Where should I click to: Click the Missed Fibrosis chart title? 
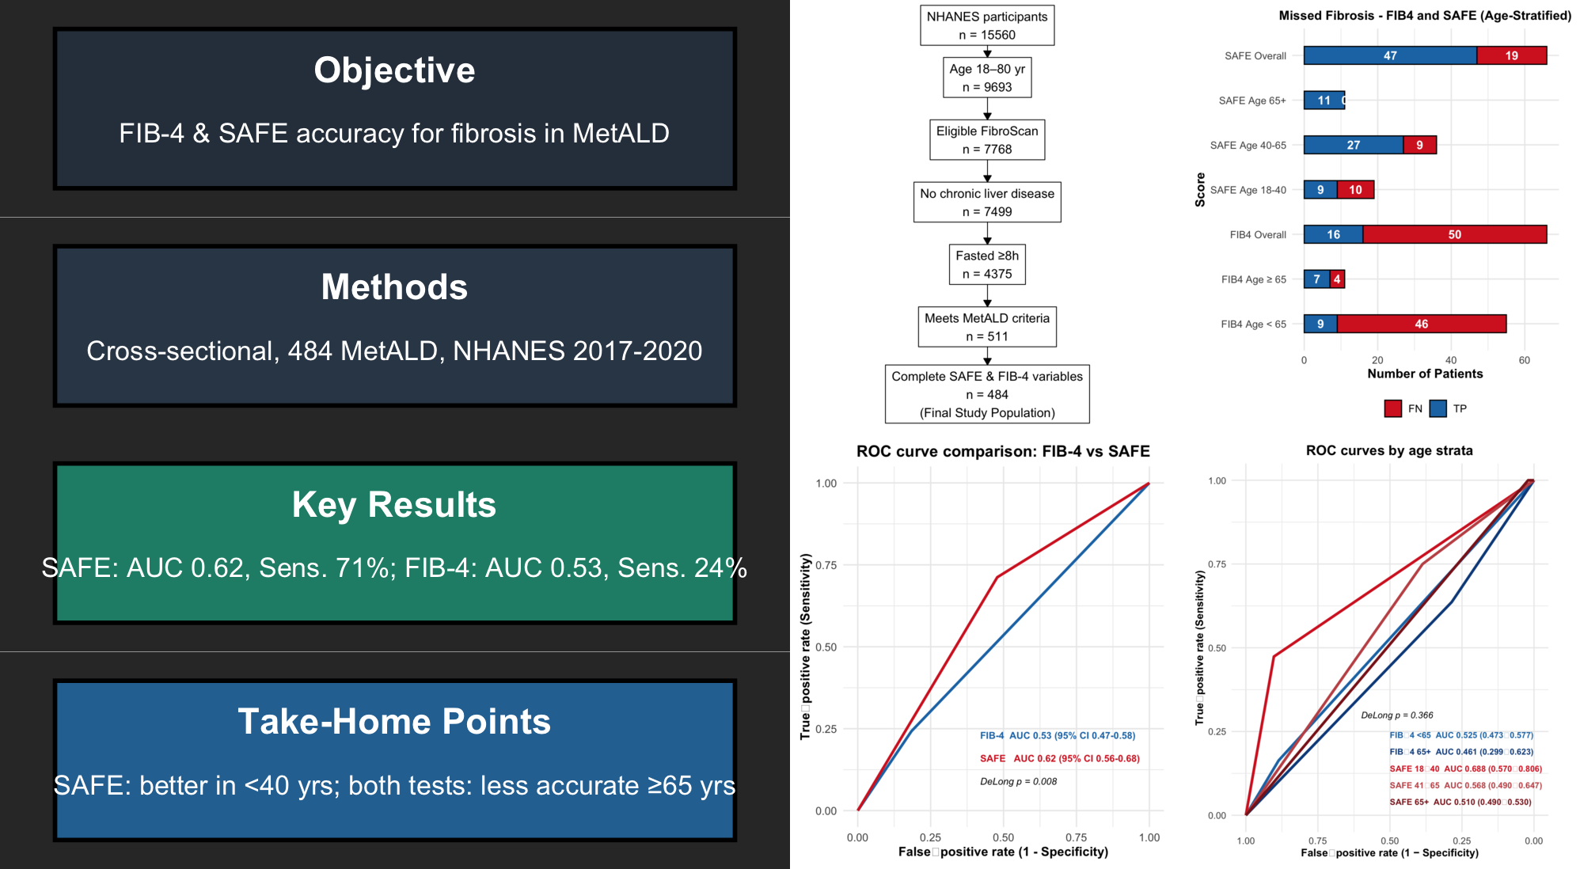1424,15
